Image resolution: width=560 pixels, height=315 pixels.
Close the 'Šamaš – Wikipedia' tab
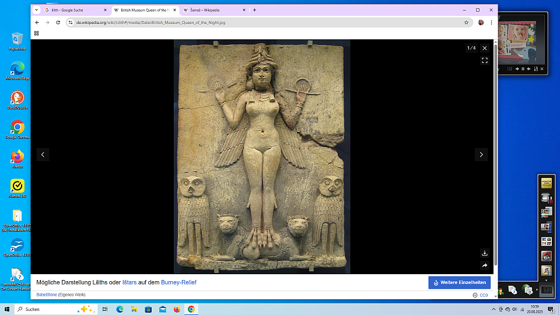click(244, 10)
